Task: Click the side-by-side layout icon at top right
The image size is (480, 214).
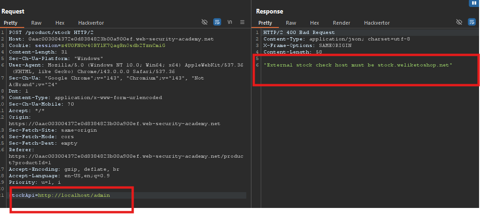Action: click(x=473, y=3)
